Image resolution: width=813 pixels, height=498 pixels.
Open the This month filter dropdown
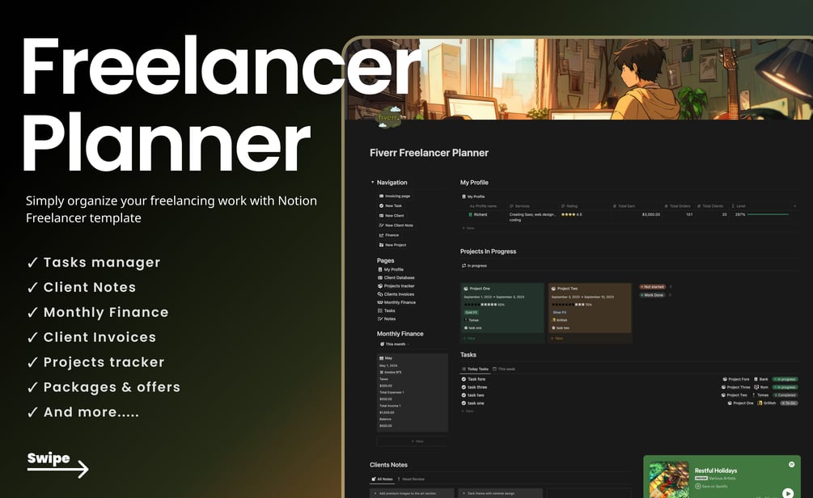pos(395,344)
